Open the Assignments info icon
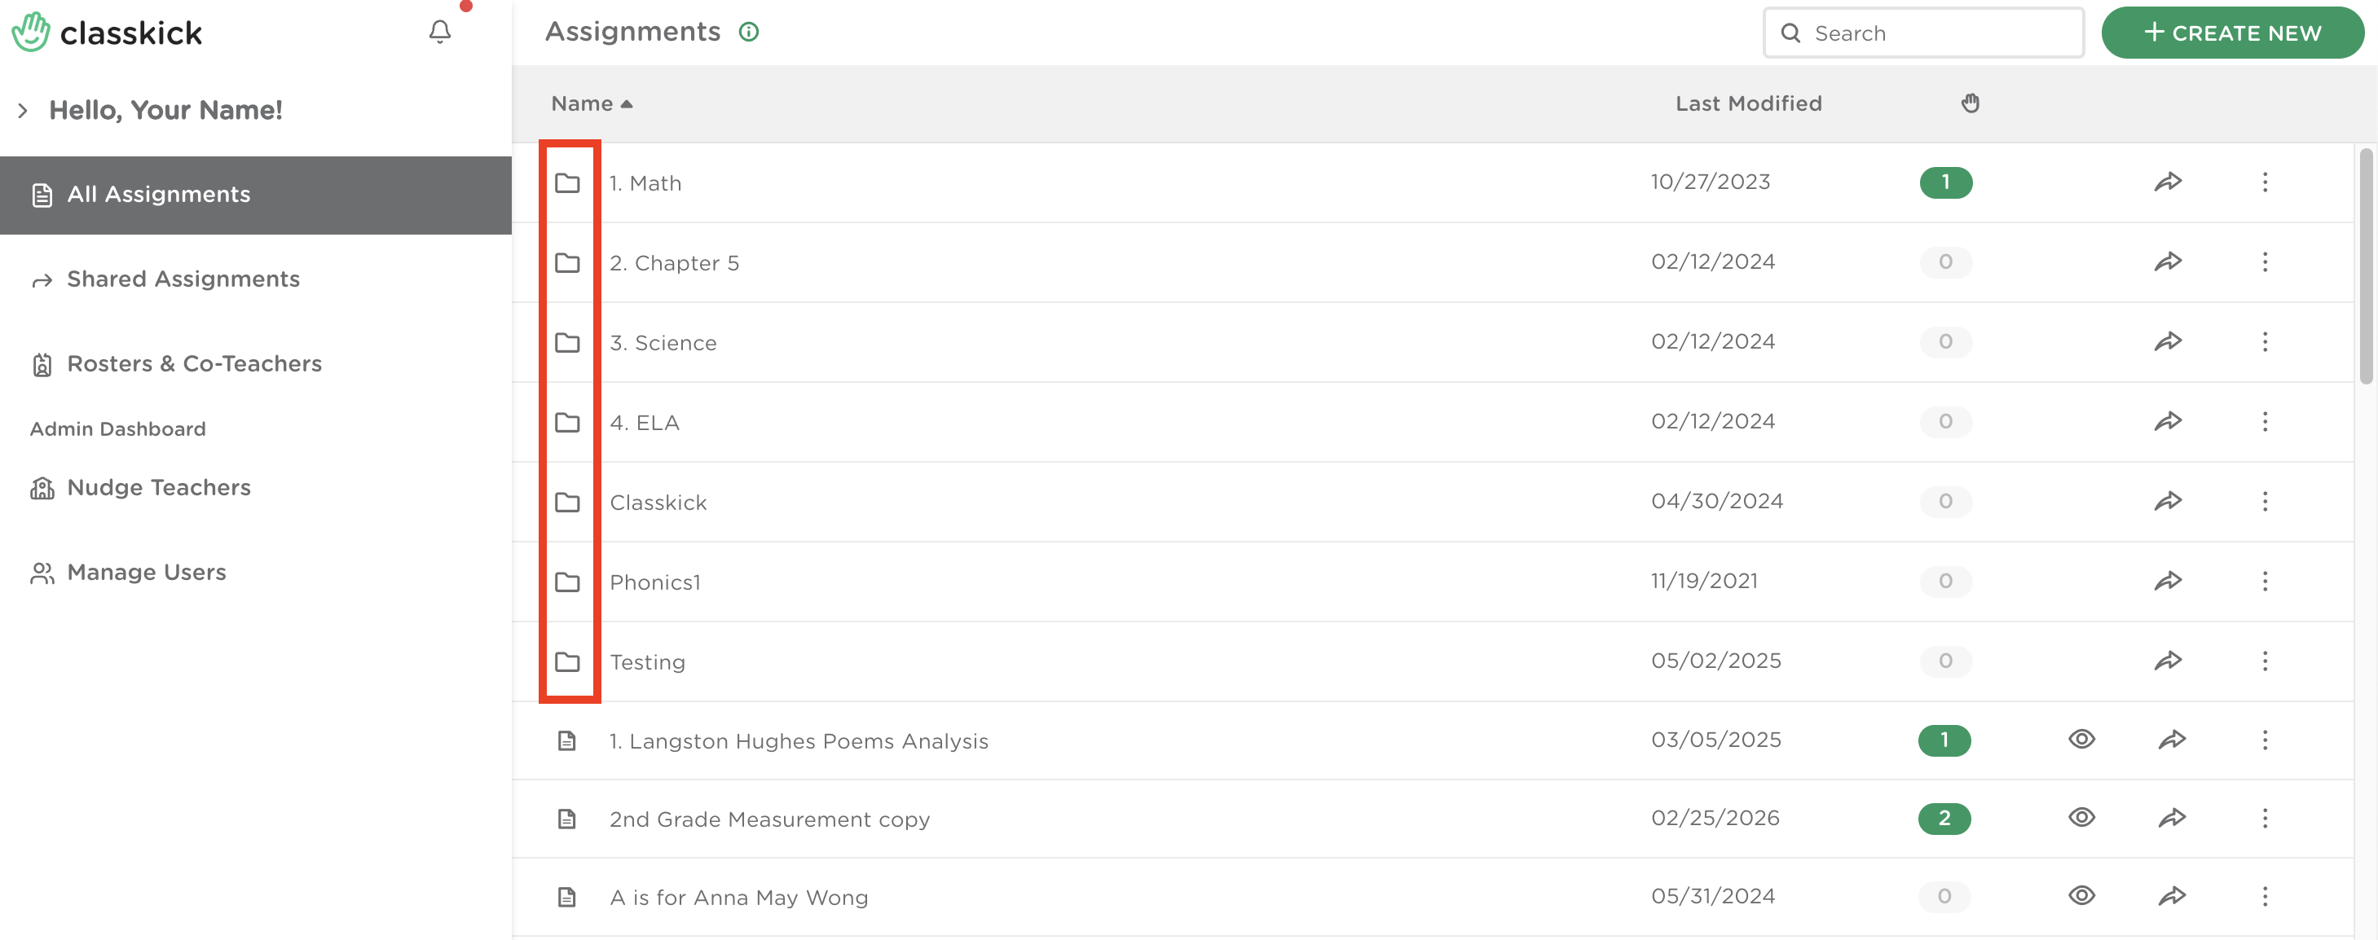Screen dimensions: 2378x940 (x=749, y=33)
